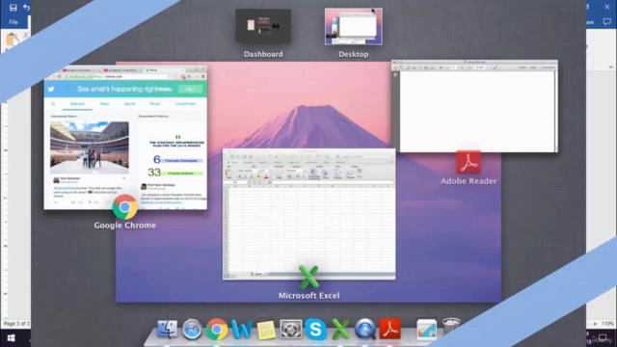This screenshot has width=617, height=347.
Task: Open Microsoft Word from the Dock
Action: [241, 329]
